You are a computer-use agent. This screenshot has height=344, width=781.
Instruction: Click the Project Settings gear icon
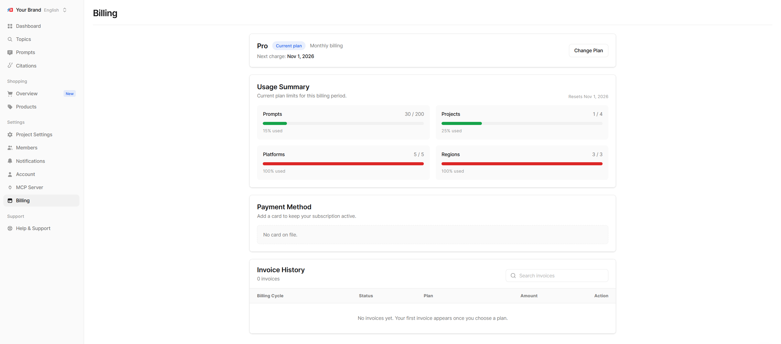[10, 134]
